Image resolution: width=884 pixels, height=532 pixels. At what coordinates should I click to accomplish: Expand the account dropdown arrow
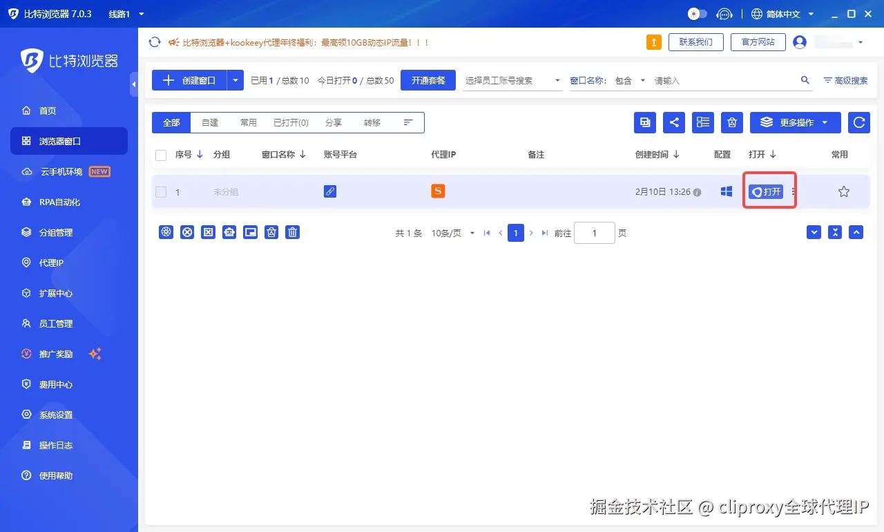(860, 43)
